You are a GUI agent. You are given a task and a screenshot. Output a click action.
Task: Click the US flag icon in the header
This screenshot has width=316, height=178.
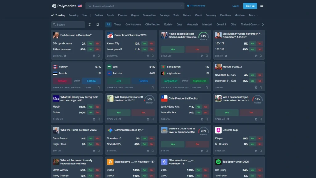80,6
